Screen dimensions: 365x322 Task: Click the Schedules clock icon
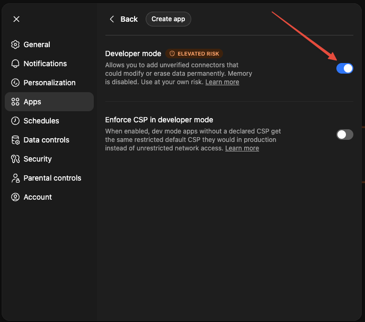[x=15, y=121]
